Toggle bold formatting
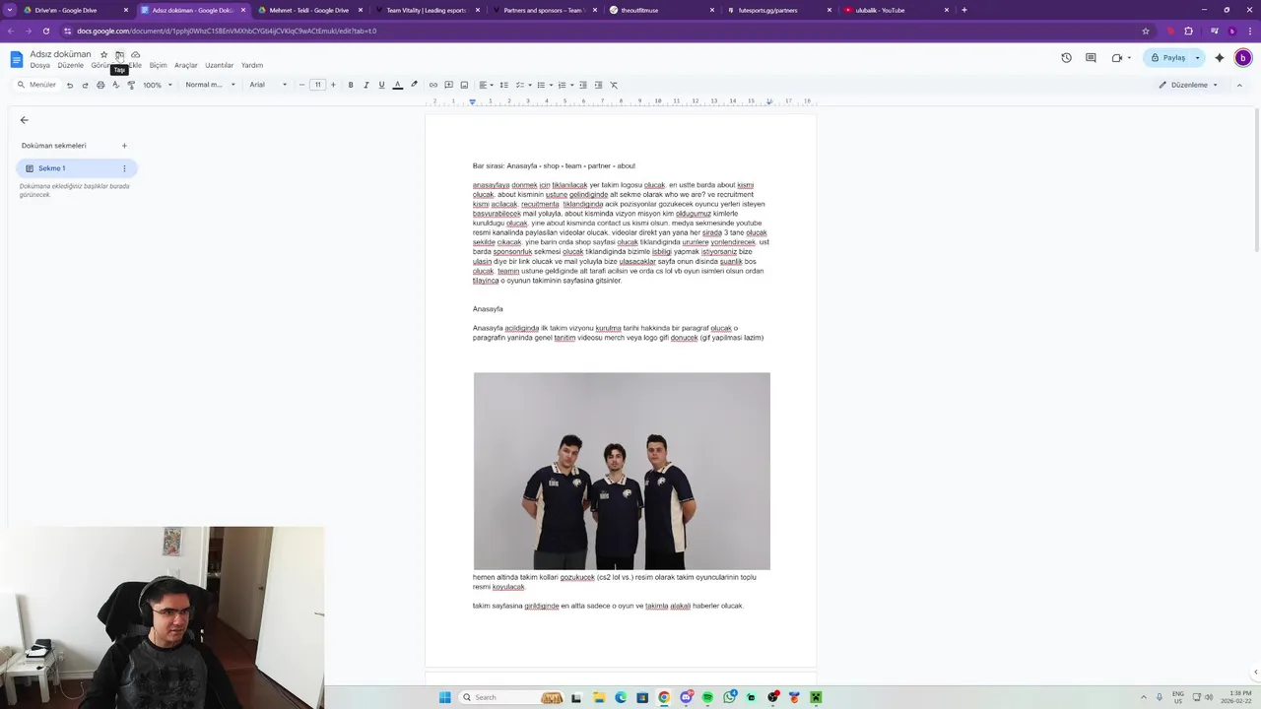Viewport: 1261px width, 709px height. (x=351, y=85)
